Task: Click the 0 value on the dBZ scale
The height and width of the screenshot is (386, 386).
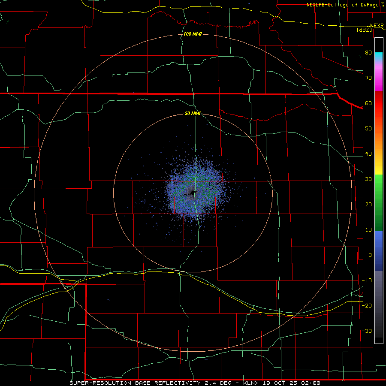Action: [x=370, y=255]
